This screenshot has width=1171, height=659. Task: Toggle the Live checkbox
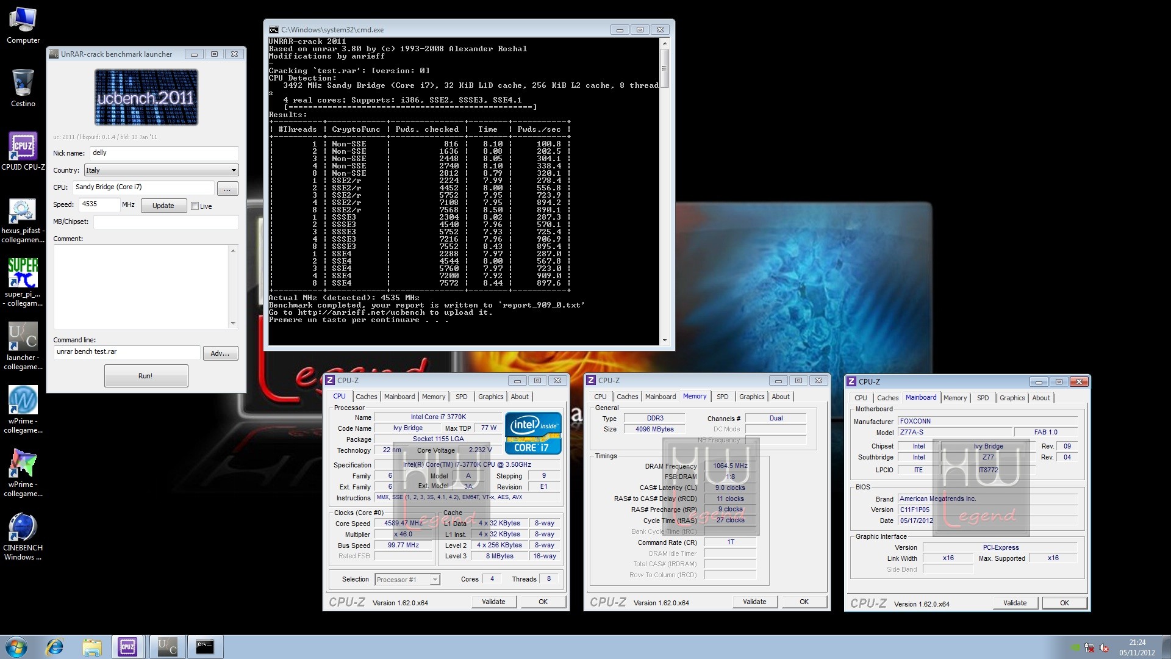click(x=195, y=206)
